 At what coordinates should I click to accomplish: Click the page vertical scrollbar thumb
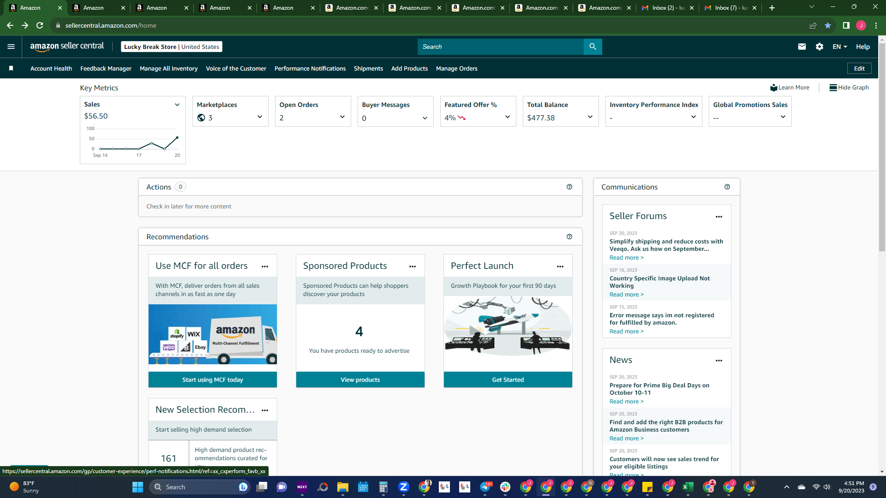(x=882, y=148)
